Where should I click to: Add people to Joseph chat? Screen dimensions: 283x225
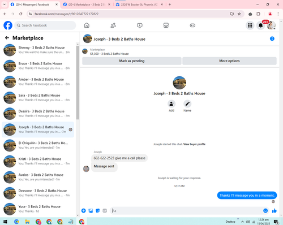171,104
